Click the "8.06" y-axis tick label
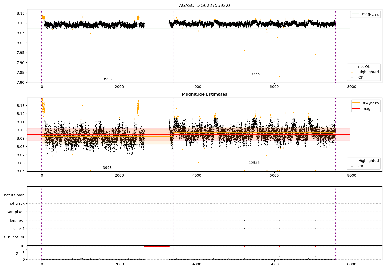The image size is (386, 270). click(x=21, y=163)
